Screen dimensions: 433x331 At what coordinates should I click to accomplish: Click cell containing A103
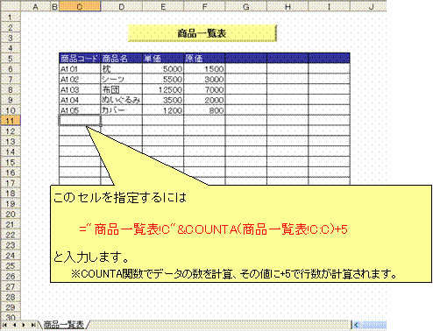[x=80, y=89]
